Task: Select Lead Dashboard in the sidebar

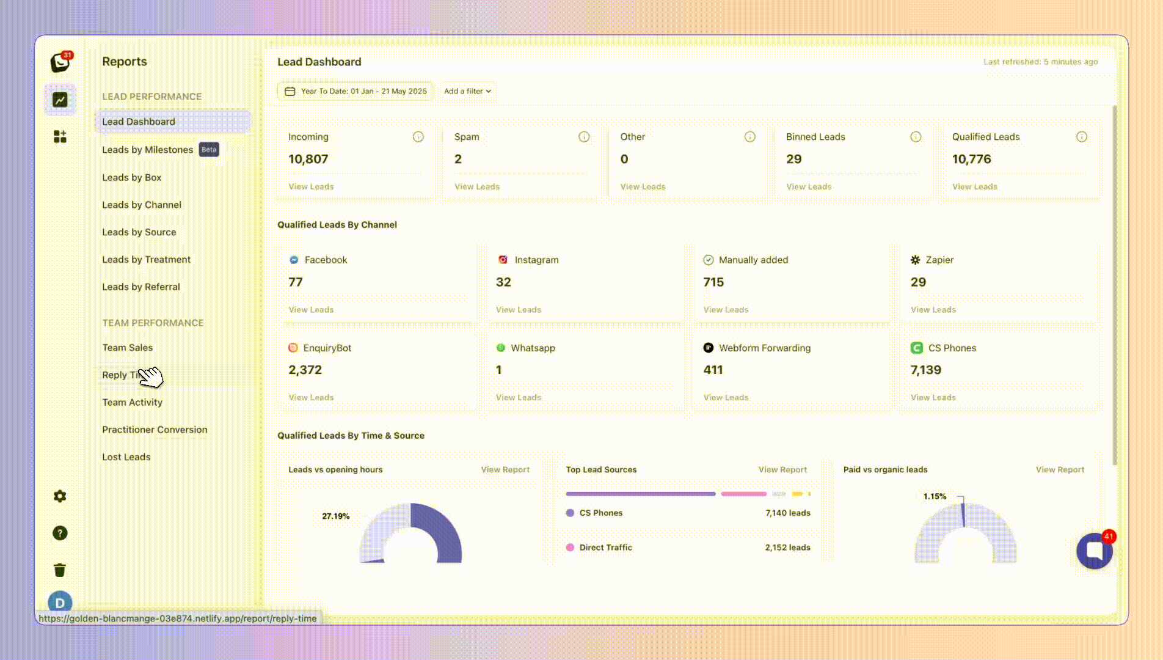Action: (x=173, y=122)
